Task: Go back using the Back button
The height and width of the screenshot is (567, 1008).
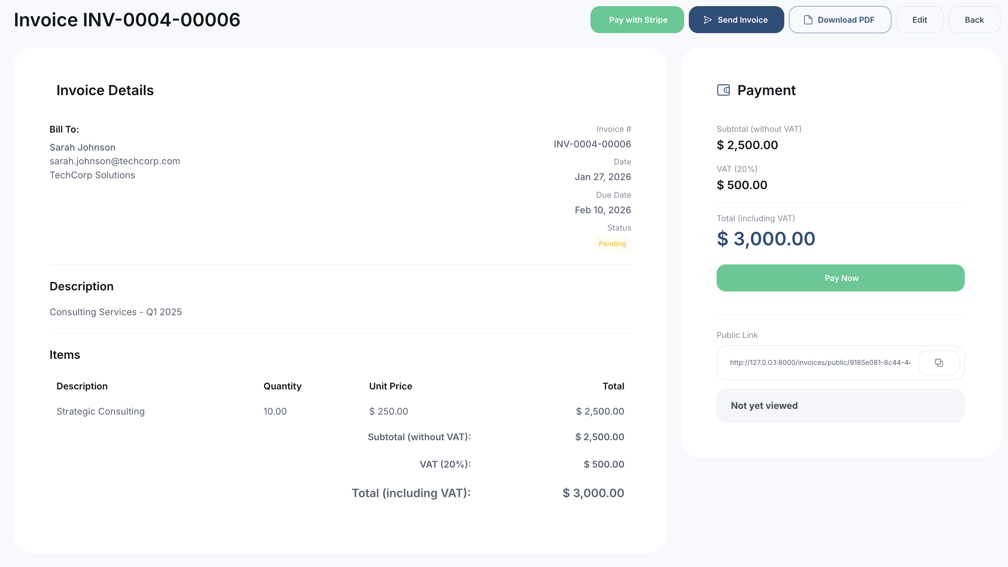Action: tap(974, 20)
